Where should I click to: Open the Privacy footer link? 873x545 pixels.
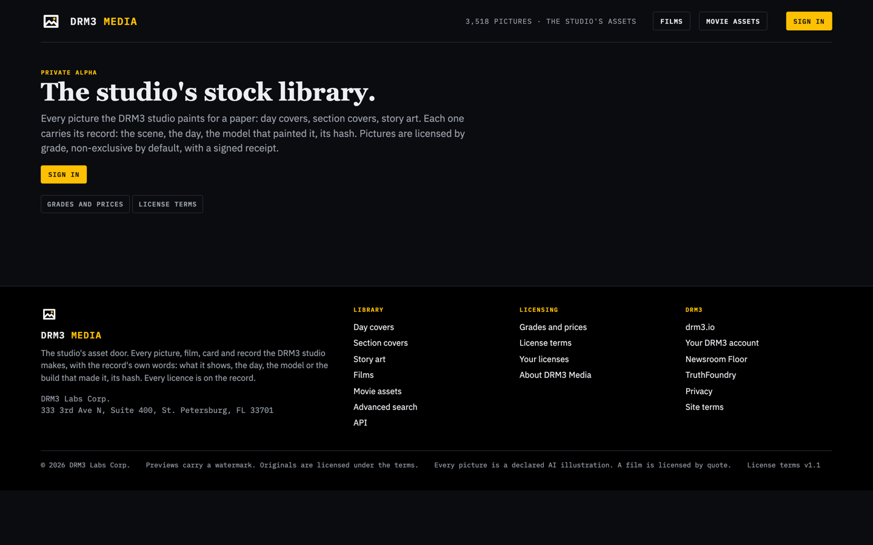698,391
